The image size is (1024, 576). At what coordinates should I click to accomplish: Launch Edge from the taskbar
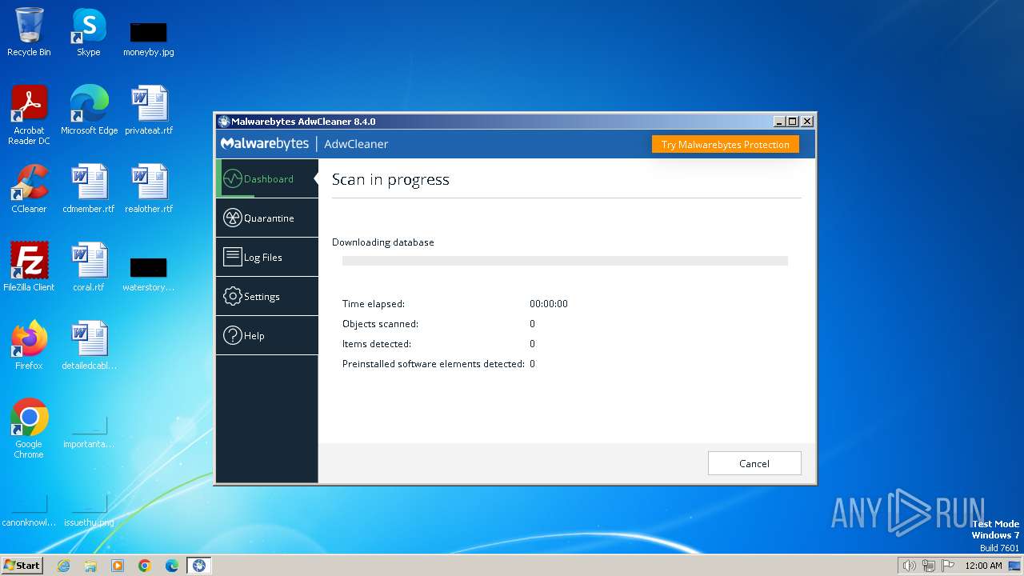[172, 566]
